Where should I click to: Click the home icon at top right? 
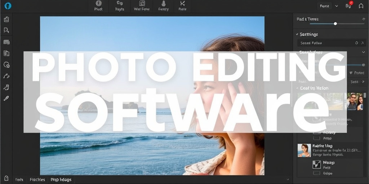[361, 6]
